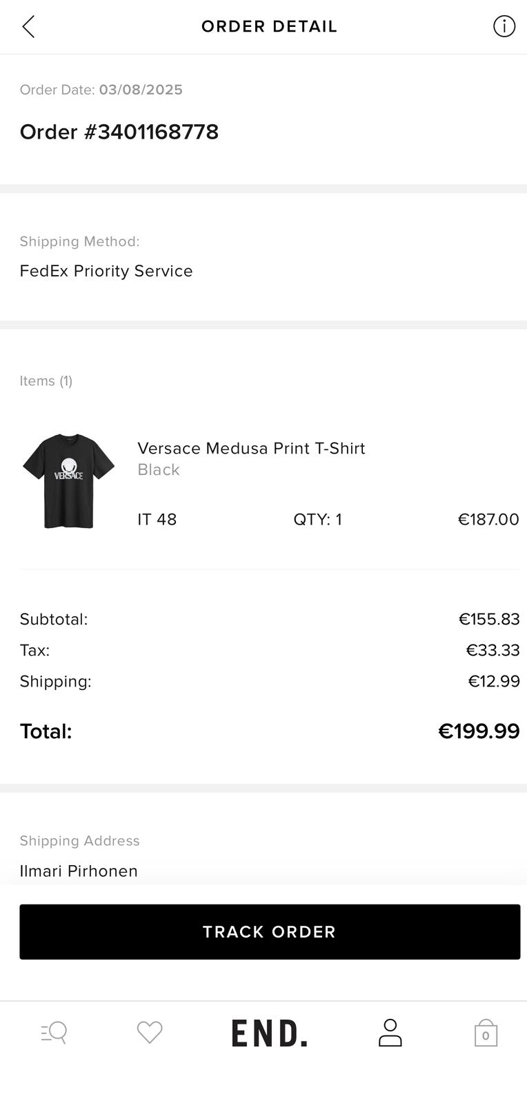The height and width of the screenshot is (1103, 527).
Task: Open the search menu icon
Action: 54,1033
